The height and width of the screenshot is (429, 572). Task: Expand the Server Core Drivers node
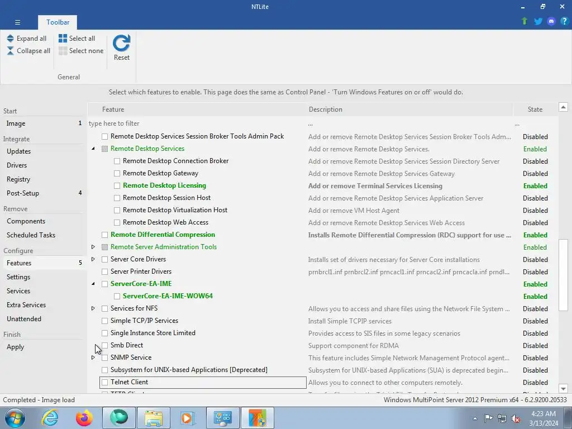[93, 259]
